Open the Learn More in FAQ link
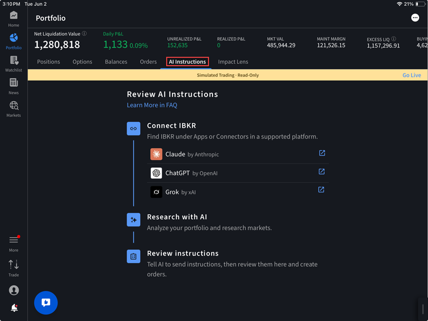 [152, 105]
